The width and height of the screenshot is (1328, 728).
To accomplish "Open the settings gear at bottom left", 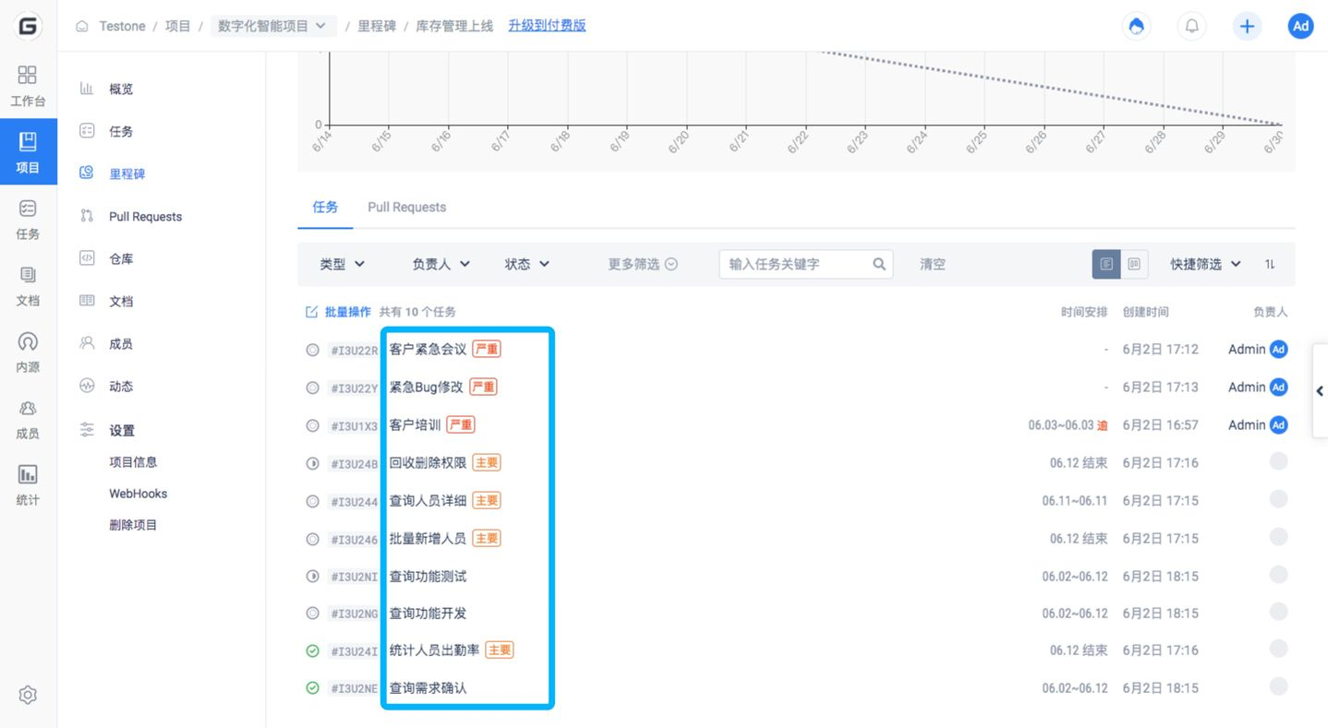I will (28, 695).
